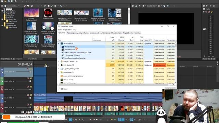Click the Меньше fewer-details button
This screenshot has height=123, width=219.
(63, 89)
